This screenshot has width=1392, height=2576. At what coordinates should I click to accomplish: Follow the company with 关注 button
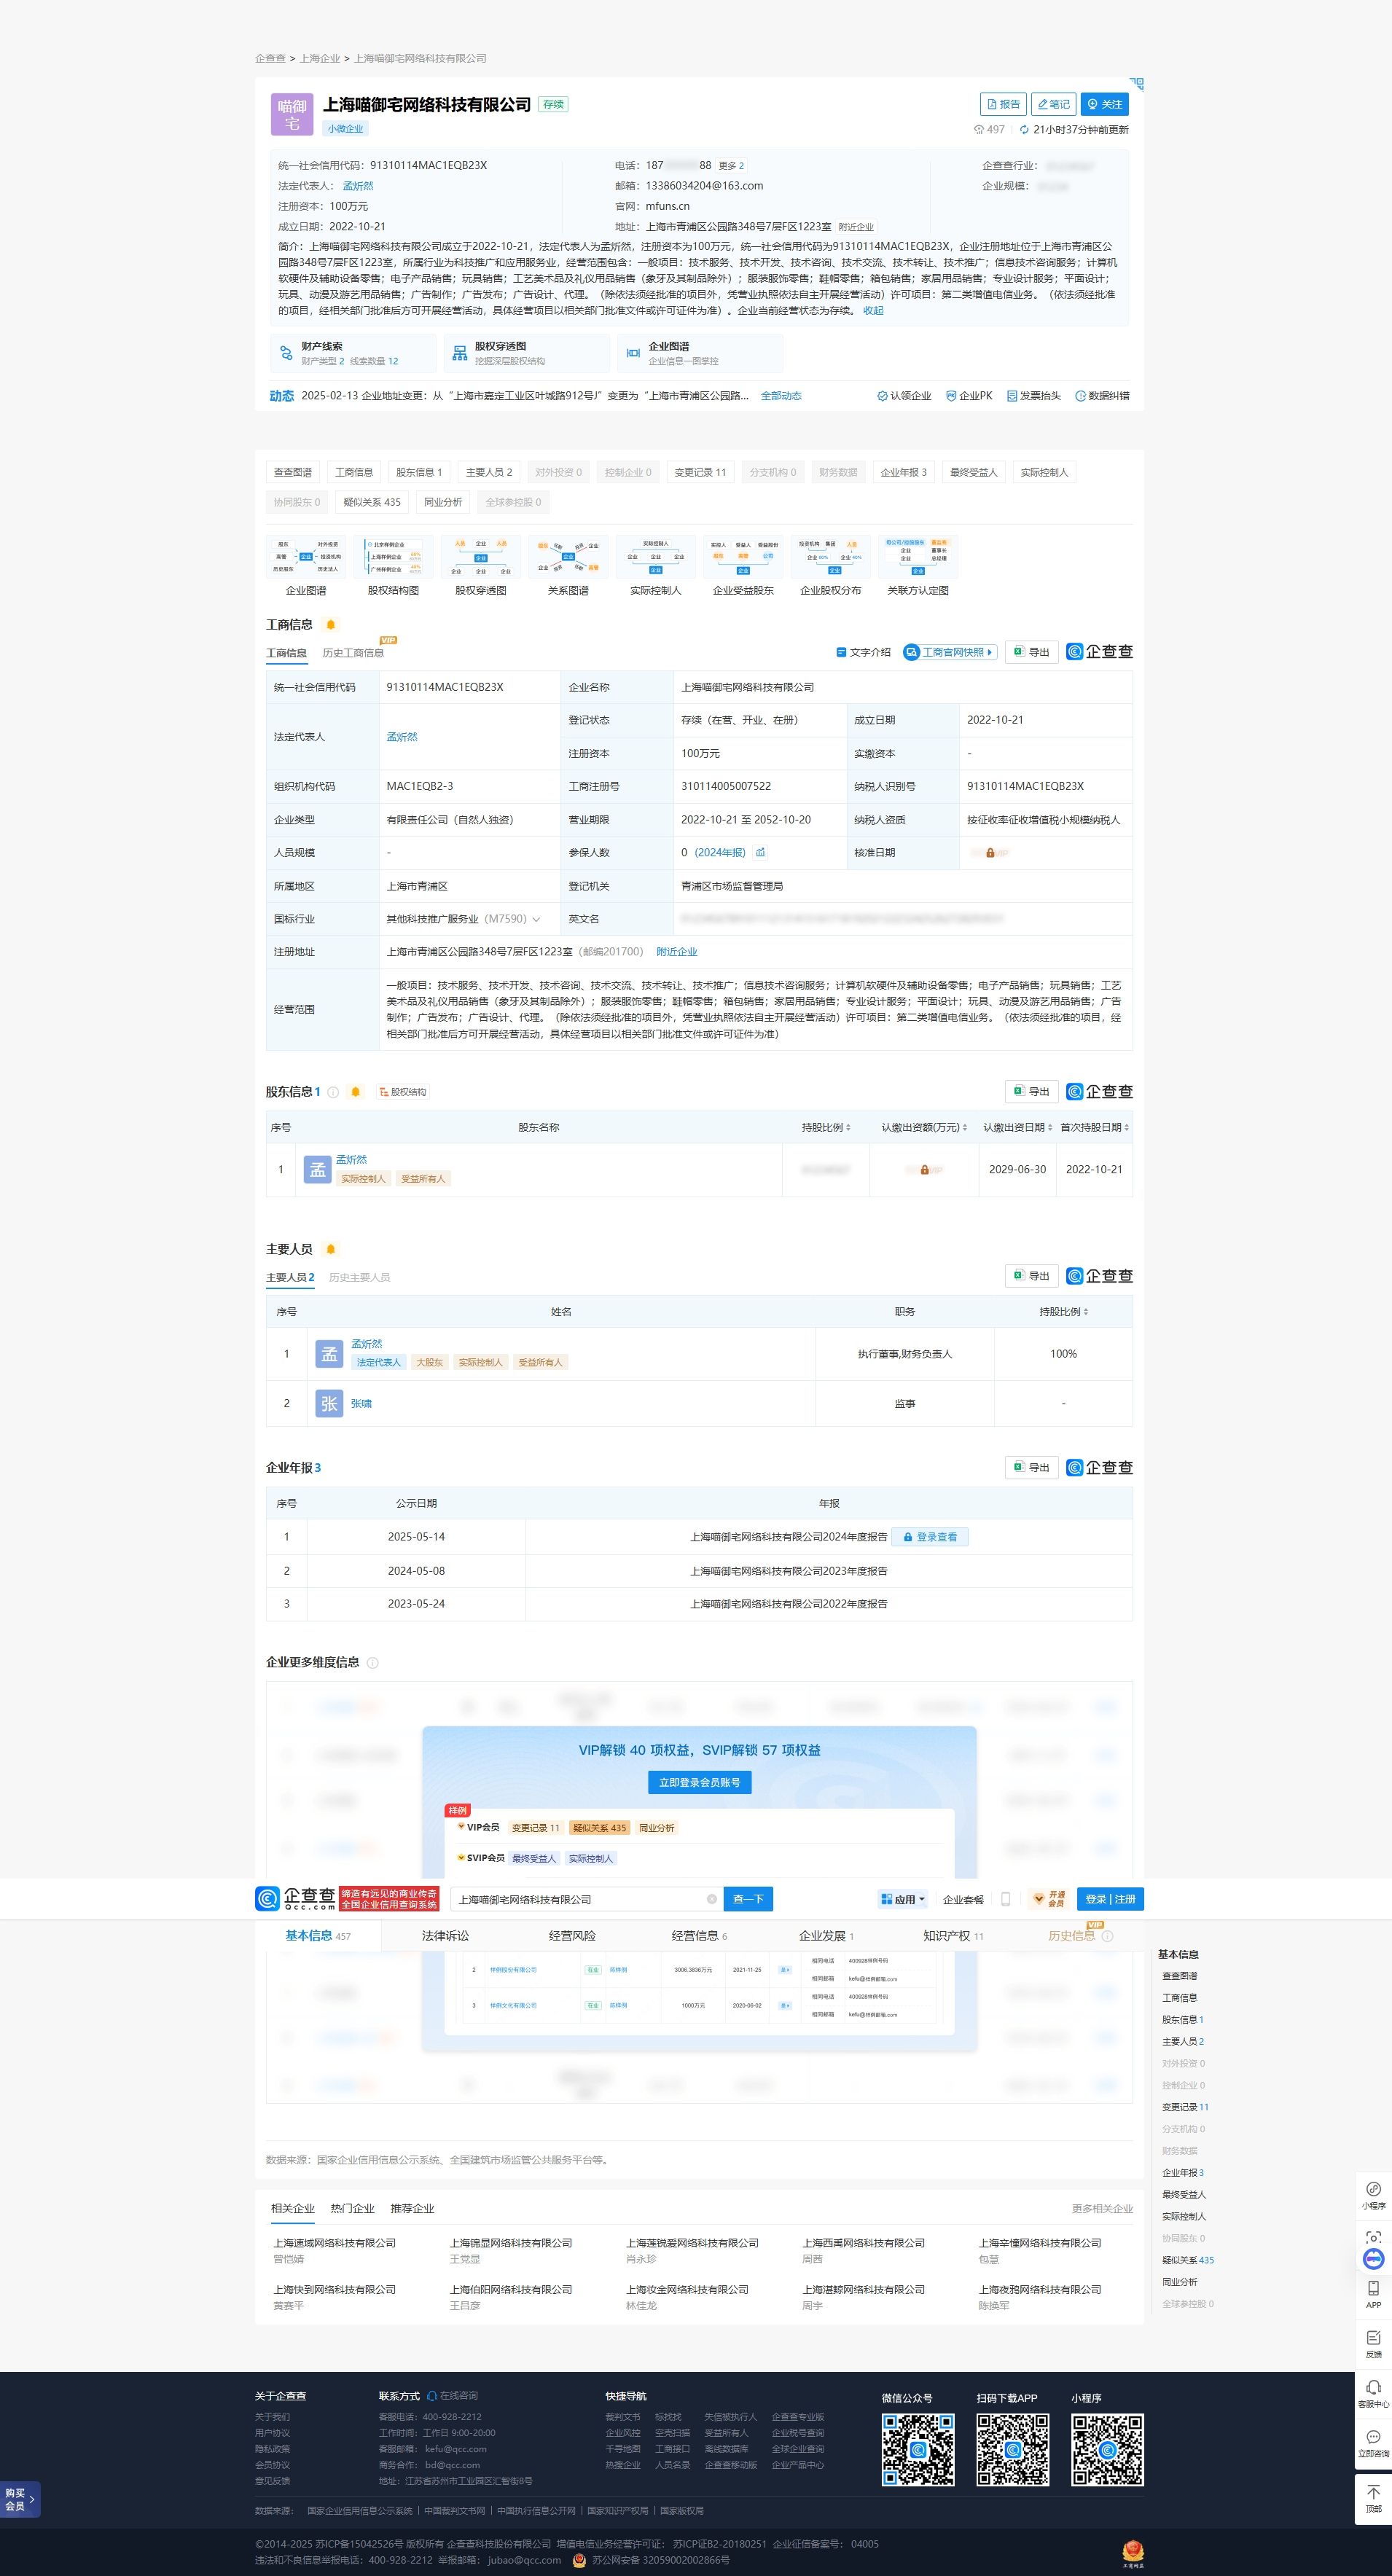[1105, 104]
